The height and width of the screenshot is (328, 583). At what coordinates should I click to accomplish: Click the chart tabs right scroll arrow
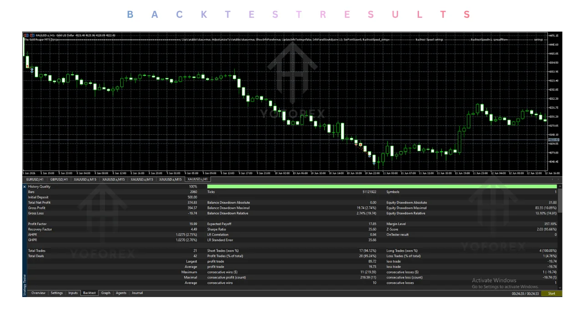click(x=558, y=179)
